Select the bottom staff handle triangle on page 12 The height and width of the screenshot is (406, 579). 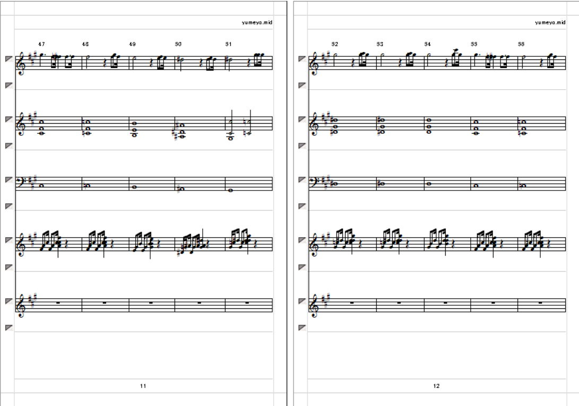pos(302,301)
